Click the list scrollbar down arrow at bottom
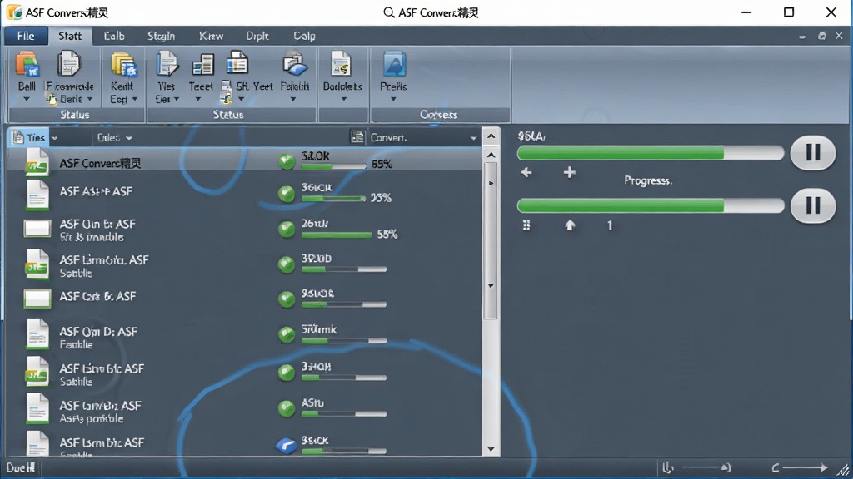This screenshot has width=853, height=479. (x=491, y=448)
